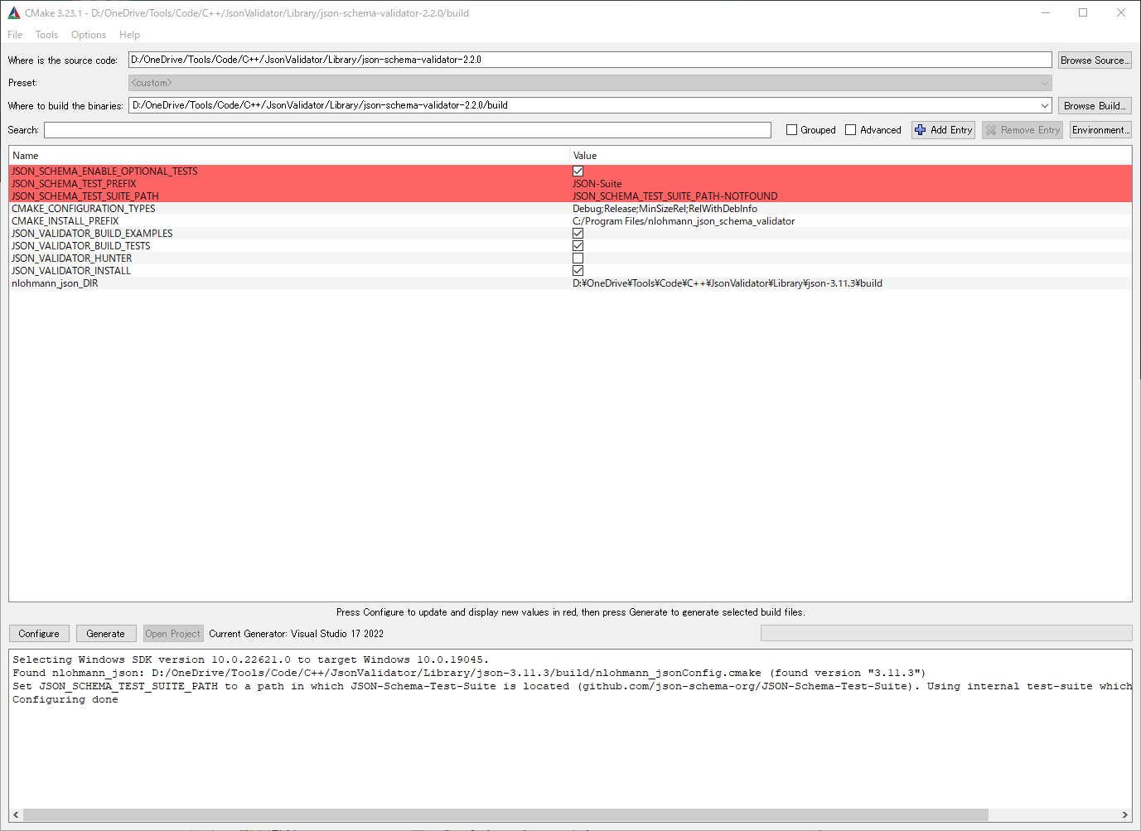Click the Value column header
Screen dimensions: 1141x831
click(x=850, y=156)
